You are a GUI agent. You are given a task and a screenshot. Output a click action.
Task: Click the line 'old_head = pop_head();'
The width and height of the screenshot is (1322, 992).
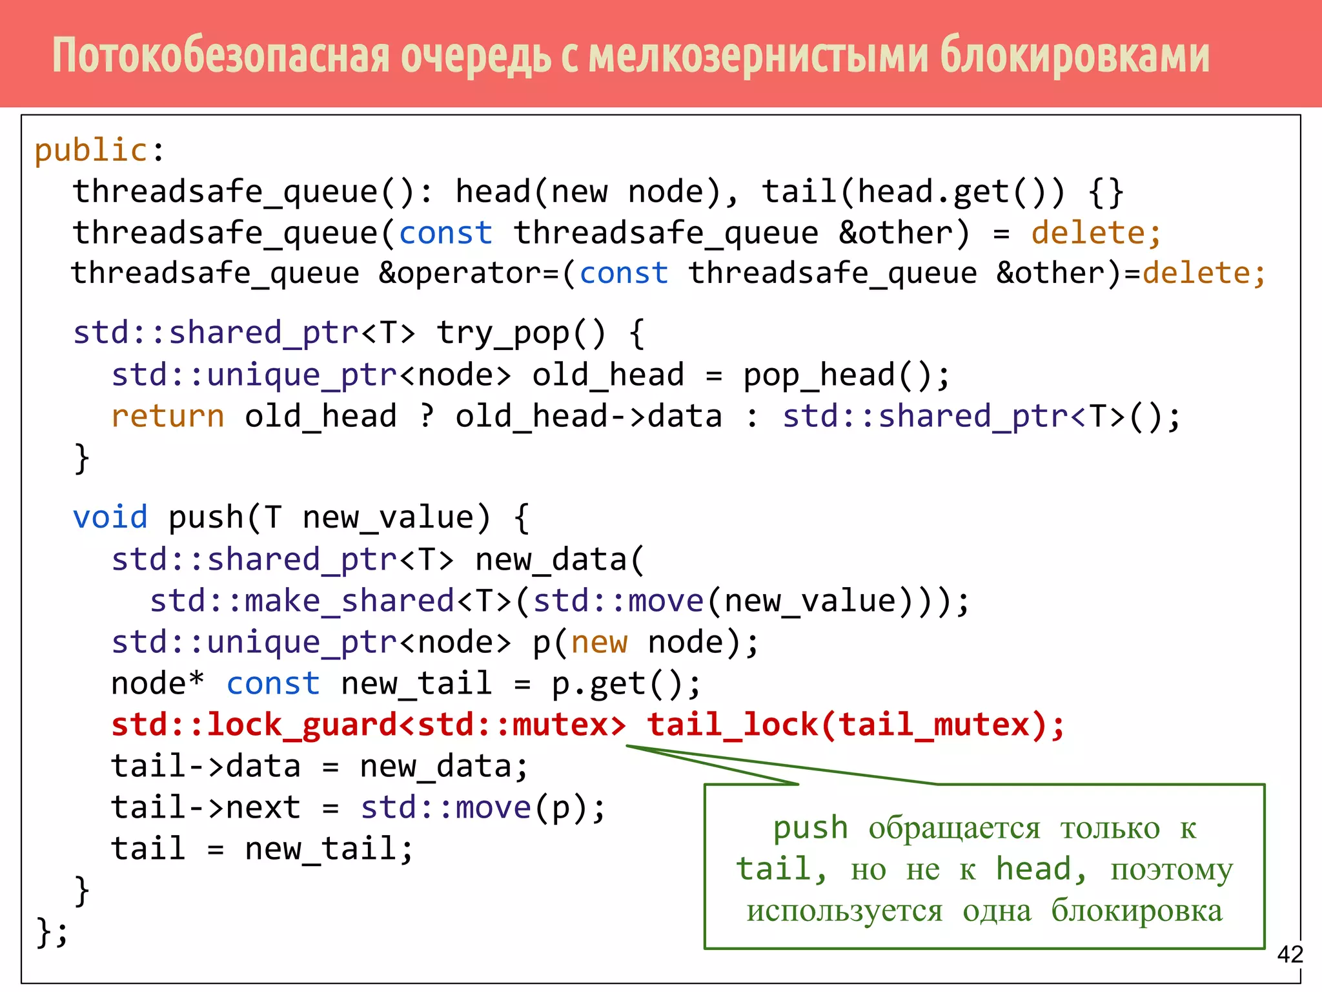click(x=531, y=375)
